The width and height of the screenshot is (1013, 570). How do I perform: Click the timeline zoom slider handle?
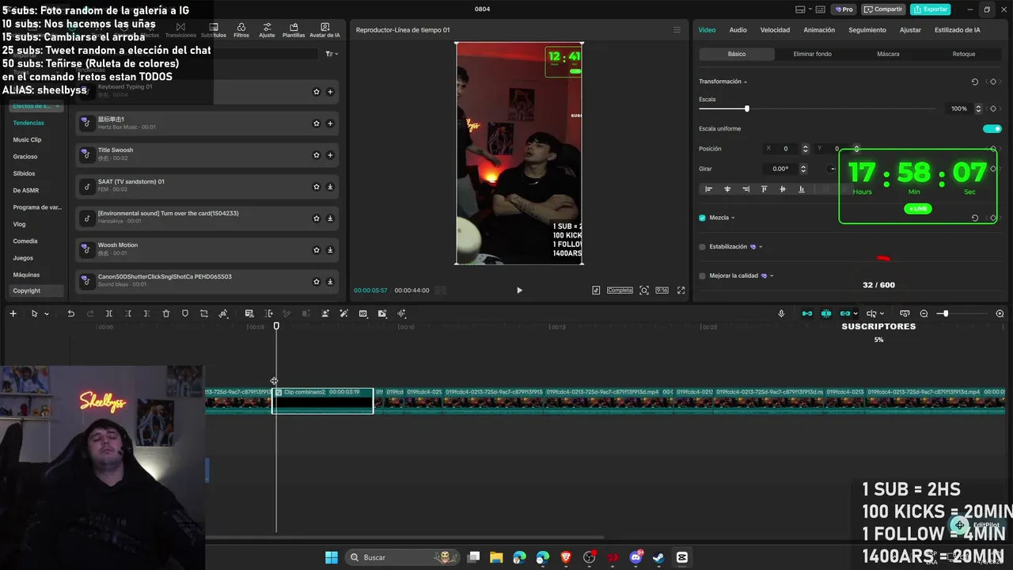945,313
